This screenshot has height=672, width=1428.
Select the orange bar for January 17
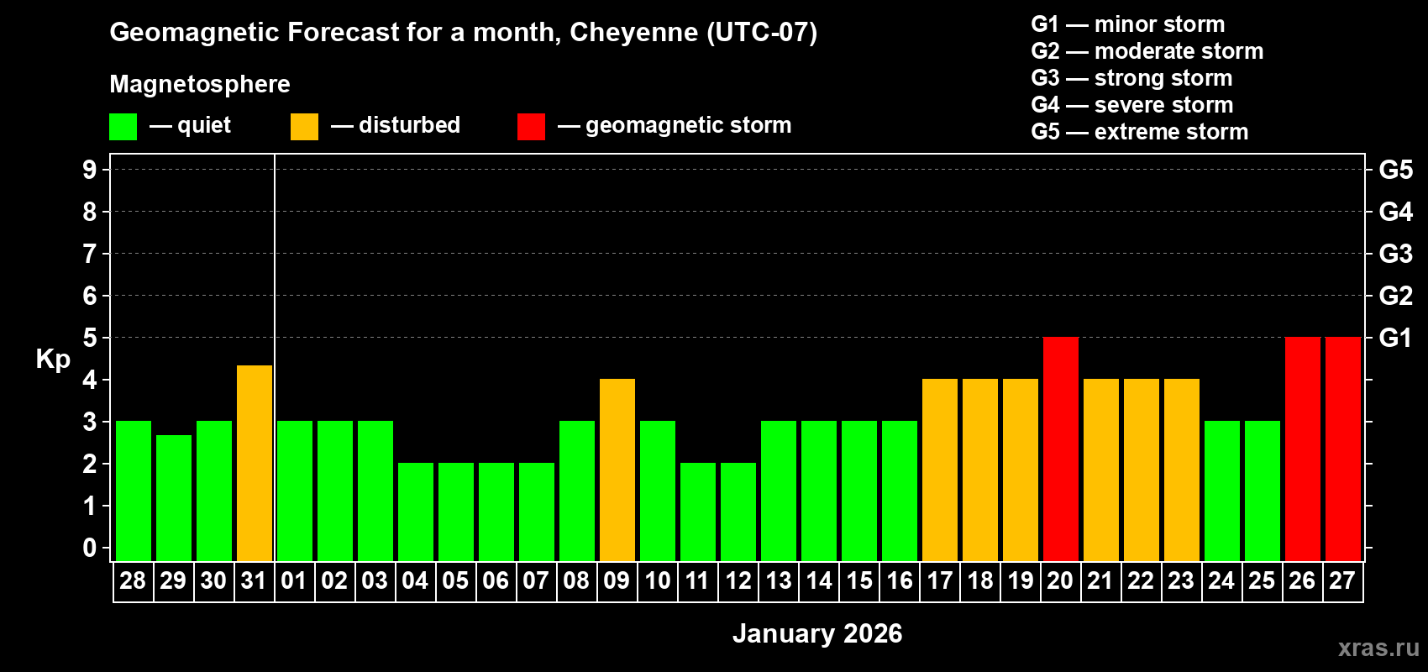[940, 470]
